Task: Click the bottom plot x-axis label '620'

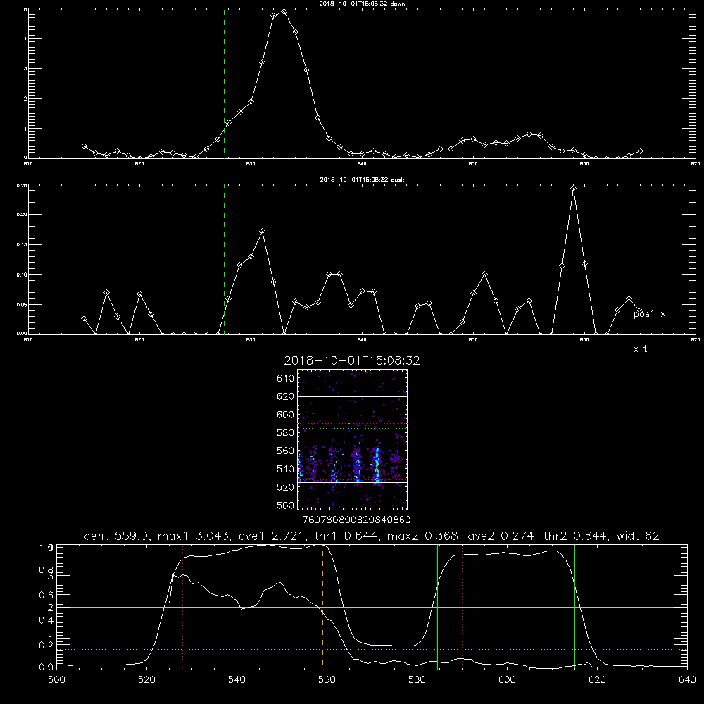Action: [x=597, y=680]
